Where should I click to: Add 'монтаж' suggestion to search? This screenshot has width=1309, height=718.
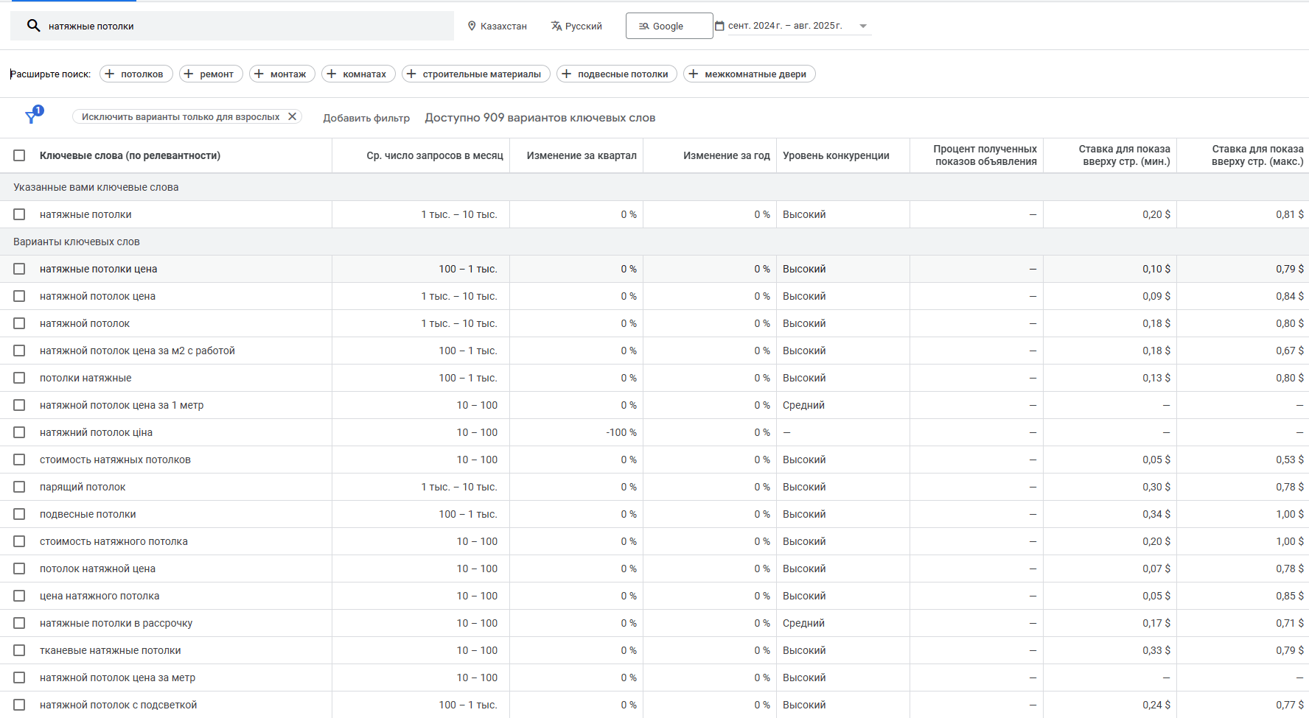(x=282, y=74)
